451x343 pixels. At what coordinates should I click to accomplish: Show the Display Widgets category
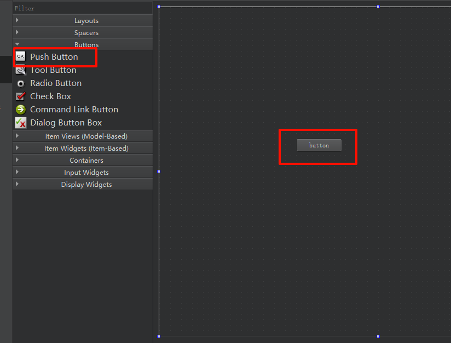point(86,185)
